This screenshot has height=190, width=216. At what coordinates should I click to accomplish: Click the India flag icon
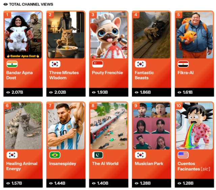pos(12,64)
